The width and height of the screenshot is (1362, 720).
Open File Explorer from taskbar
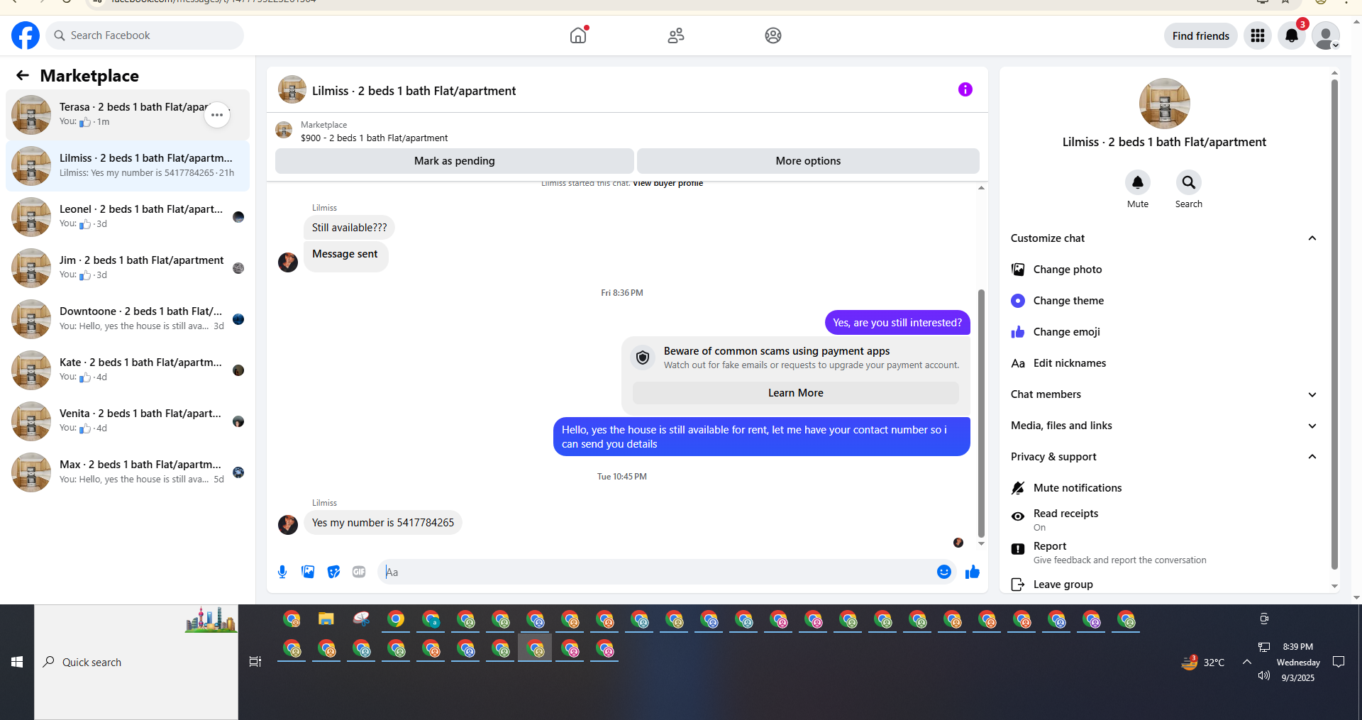pos(326,619)
